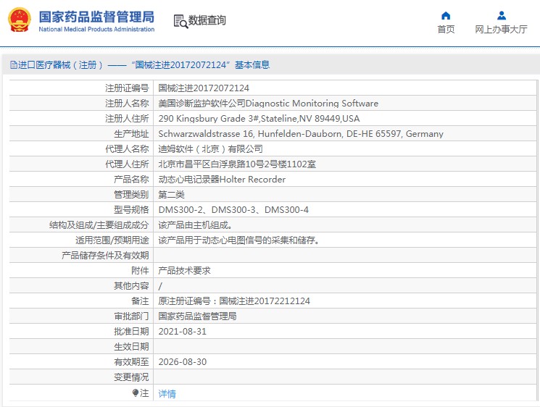540x407 pixels.
Task: Select the 生产地址 label
Action: (x=131, y=134)
